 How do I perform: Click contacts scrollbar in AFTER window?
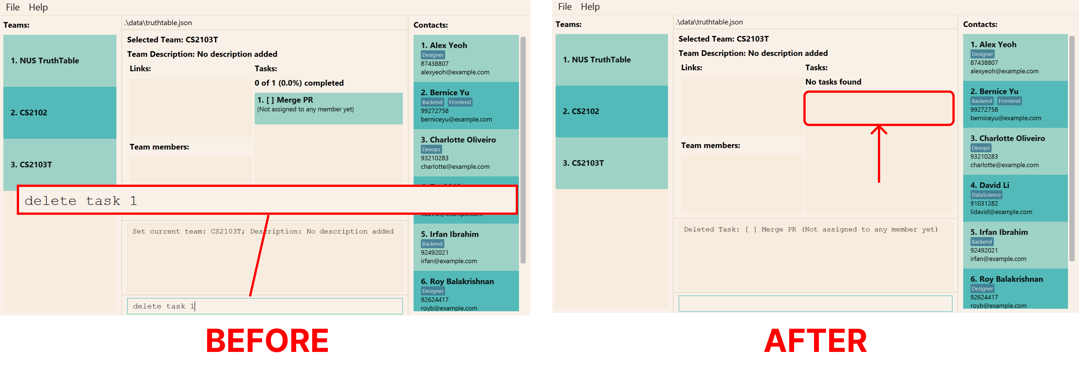tap(1072, 148)
